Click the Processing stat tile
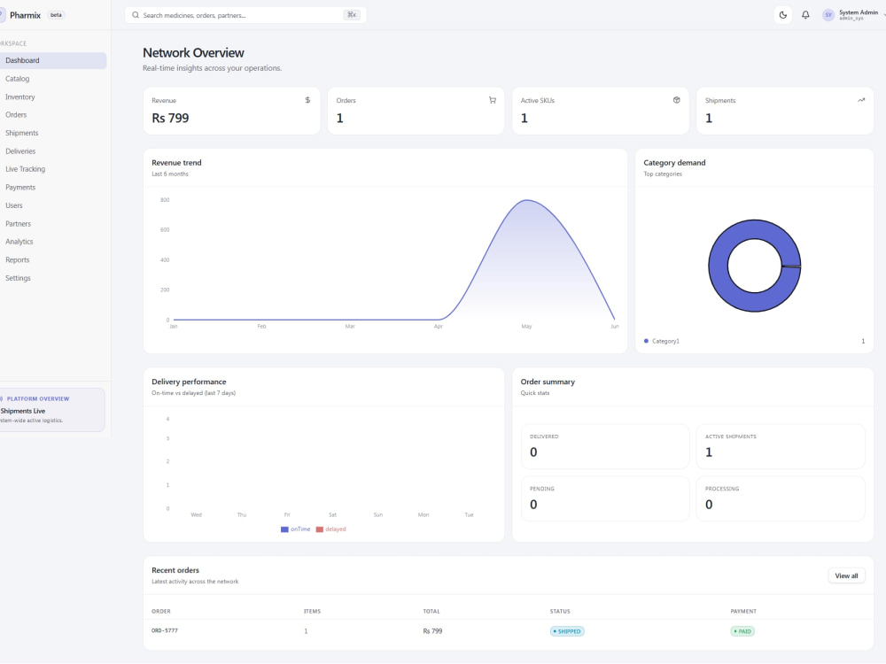 (781, 498)
